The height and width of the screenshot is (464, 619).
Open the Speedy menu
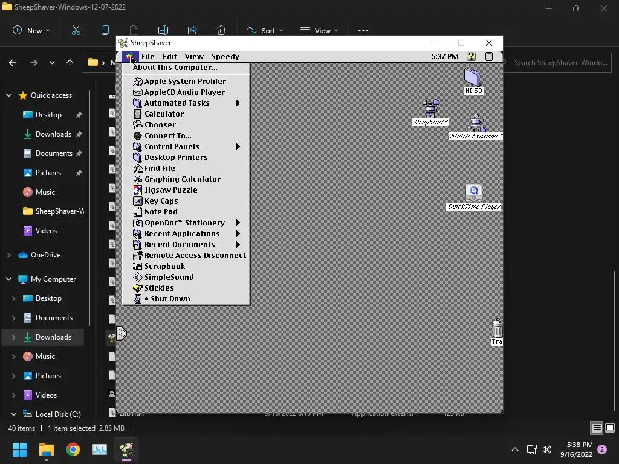[225, 56]
